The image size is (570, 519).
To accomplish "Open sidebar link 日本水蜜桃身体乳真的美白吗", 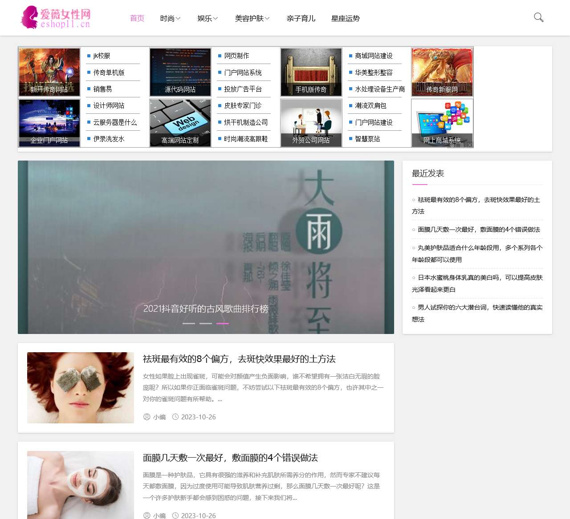I will pyautogui.click(x=477, y=283).
